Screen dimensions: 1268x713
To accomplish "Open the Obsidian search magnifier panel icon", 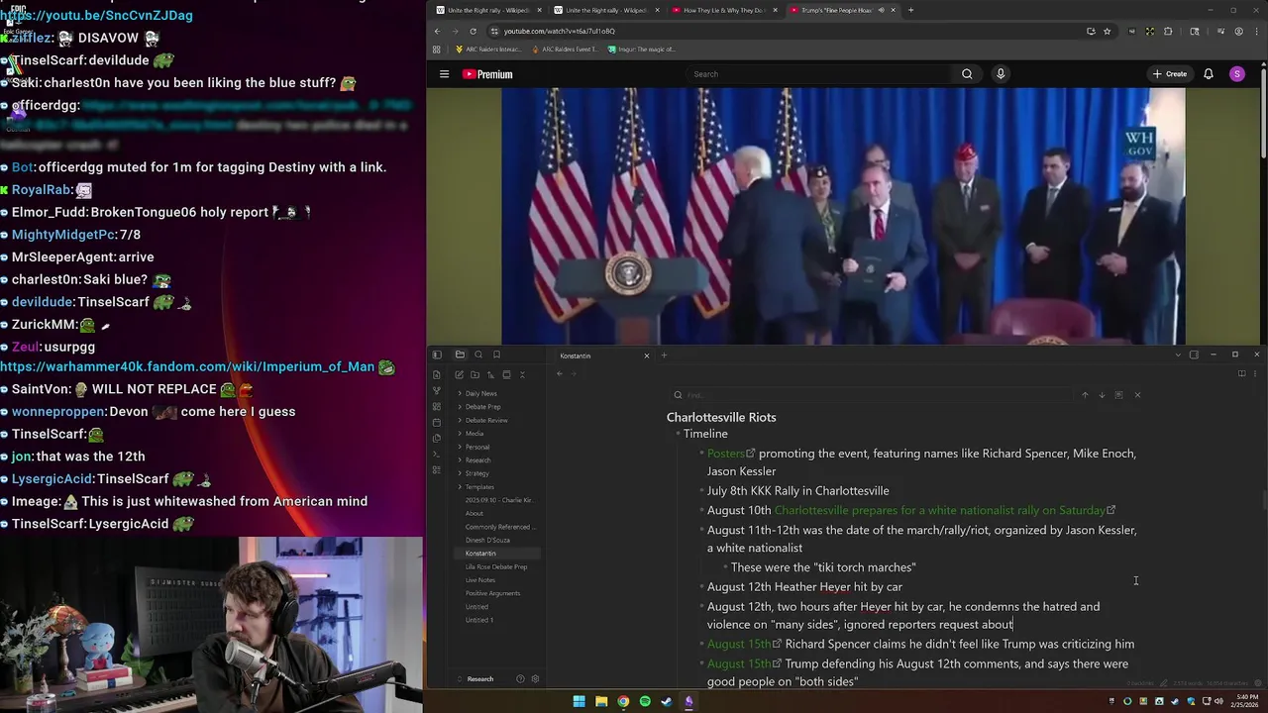I will click(x=478, y=355).
